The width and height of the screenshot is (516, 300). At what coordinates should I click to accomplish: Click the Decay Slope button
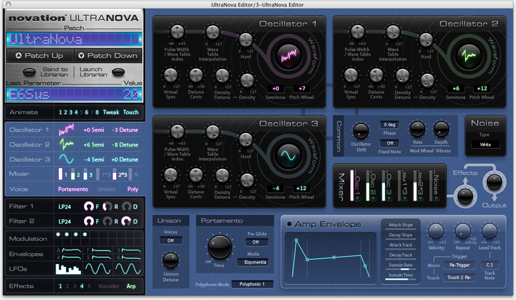[401, 235]
